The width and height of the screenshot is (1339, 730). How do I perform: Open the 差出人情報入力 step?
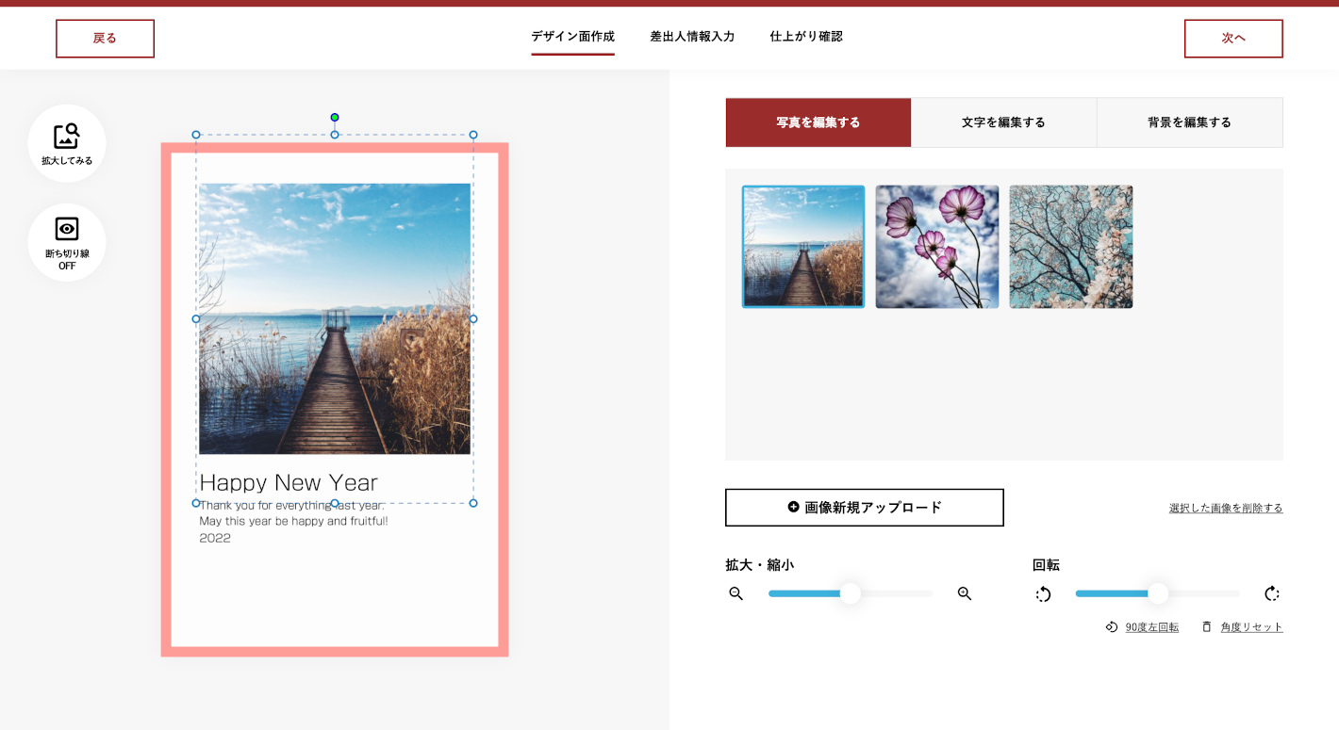click(692, 37)
